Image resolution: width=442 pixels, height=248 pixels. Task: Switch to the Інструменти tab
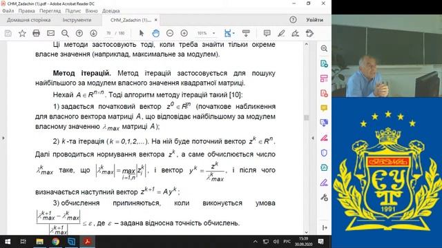click(77, 20)
